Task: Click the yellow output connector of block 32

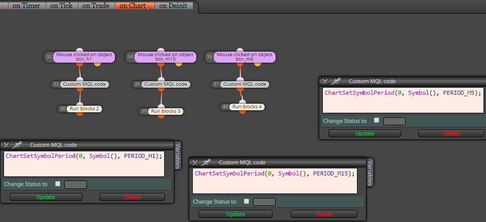Action: pos(97,64)
